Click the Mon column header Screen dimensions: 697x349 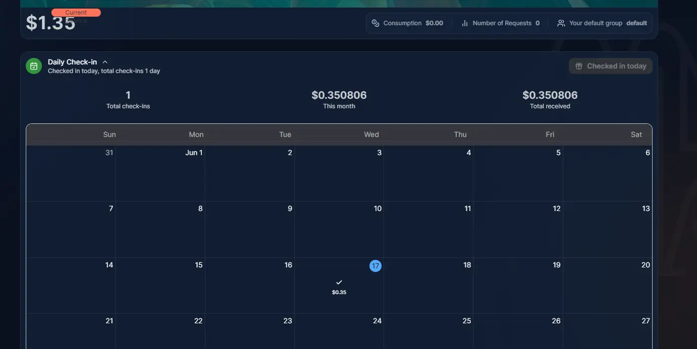tap(196, 134)
